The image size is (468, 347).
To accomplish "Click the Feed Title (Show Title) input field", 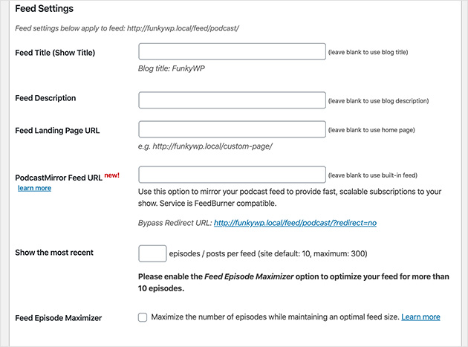I will tap(232, 51).
